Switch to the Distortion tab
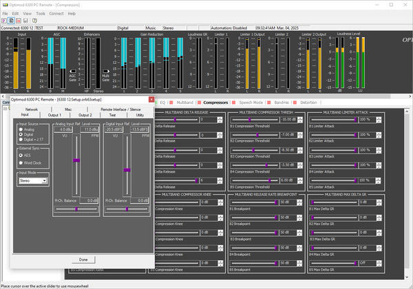413x289 pixels. point(308,102)
